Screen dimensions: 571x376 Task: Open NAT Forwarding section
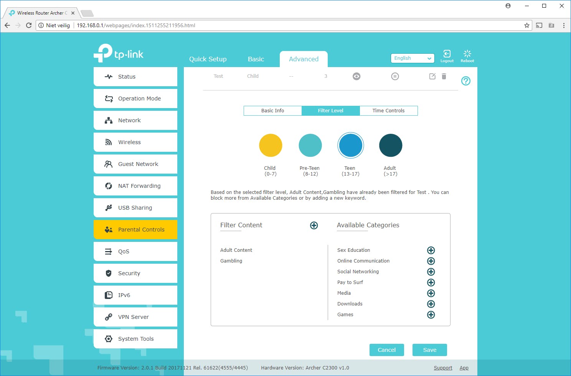135,186
